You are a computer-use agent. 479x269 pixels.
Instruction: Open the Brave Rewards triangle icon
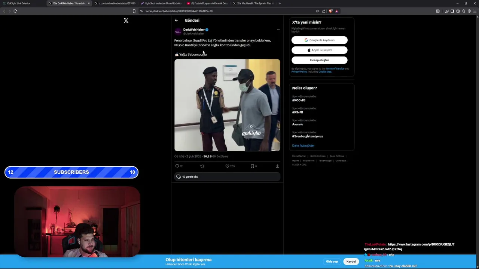tap(336, 11)
